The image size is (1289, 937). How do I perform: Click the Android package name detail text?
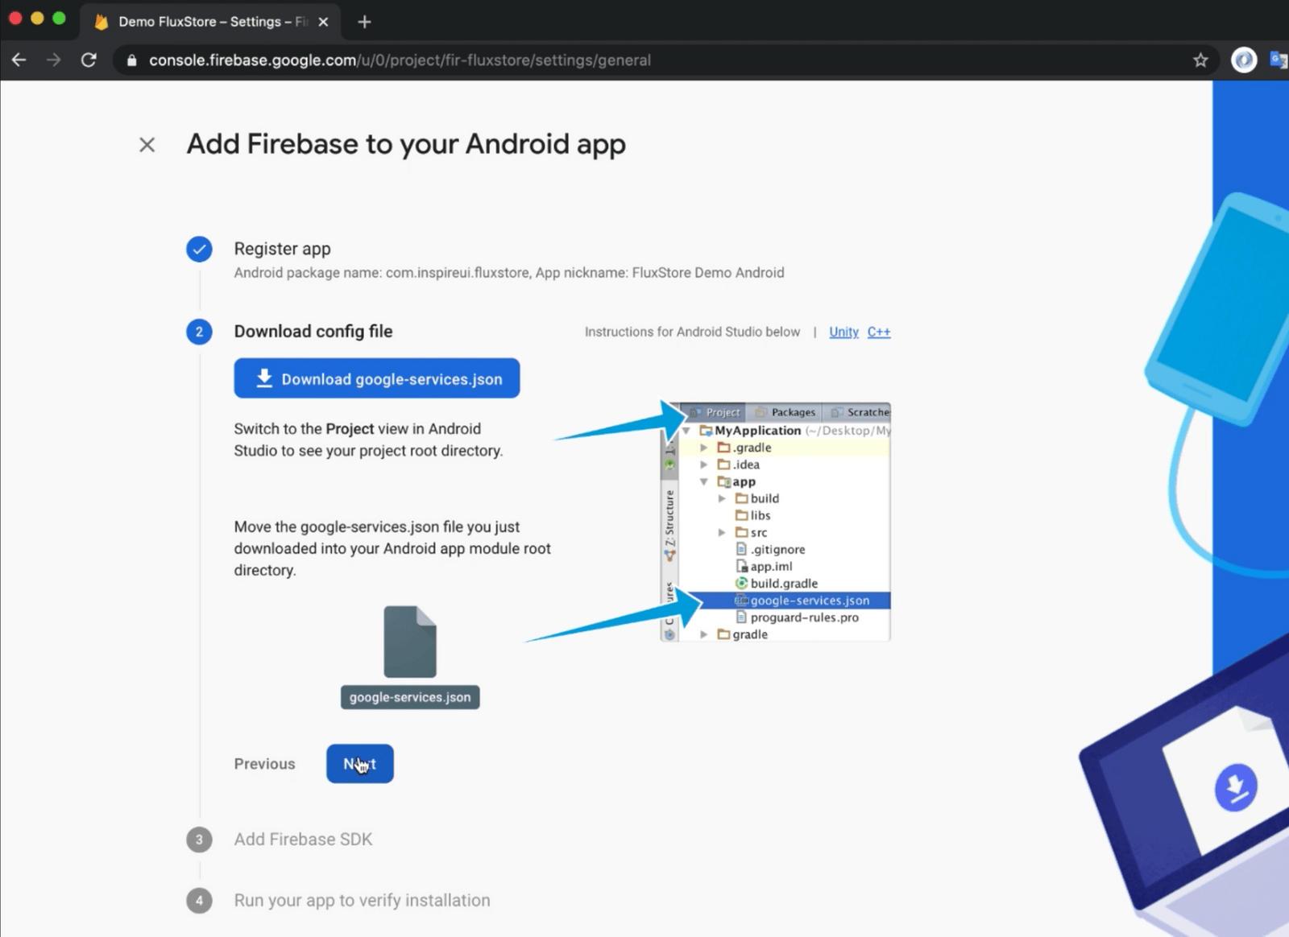click(x=509, y=273)
